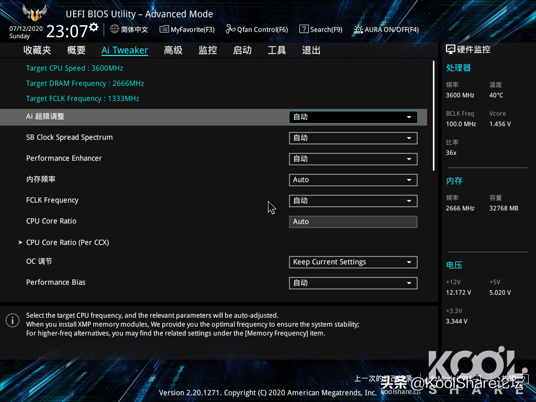Click the +5V 5.020 V reading
The image size is (536, 402).
coord(500,293)
